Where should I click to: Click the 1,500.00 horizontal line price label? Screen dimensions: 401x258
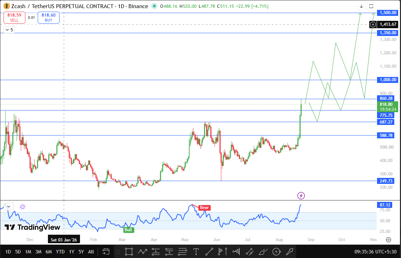(x=388, y=13)
